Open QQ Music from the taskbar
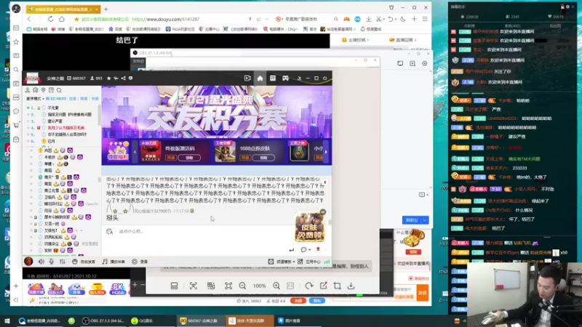Screen dimensions: 582x327 pyautogui.click(x=142, y=320)
